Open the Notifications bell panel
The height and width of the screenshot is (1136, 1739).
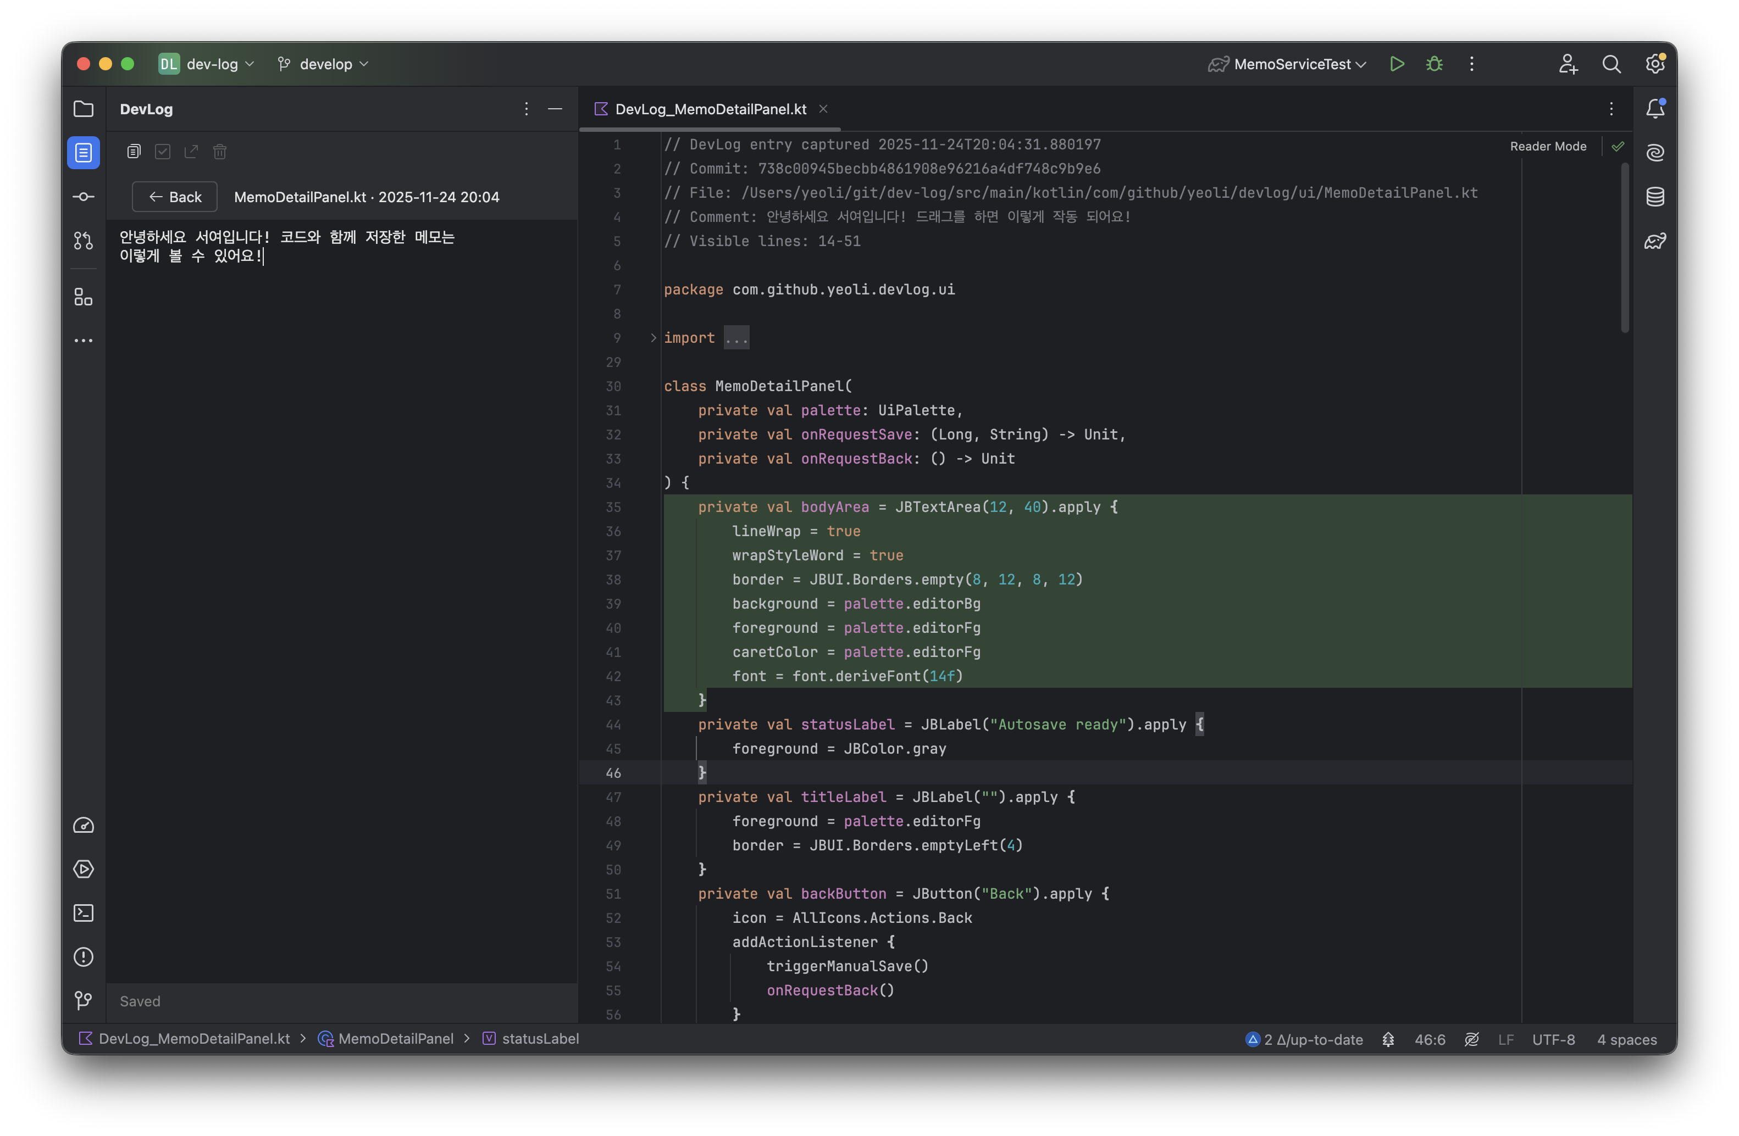click(x=1655, y=109)
